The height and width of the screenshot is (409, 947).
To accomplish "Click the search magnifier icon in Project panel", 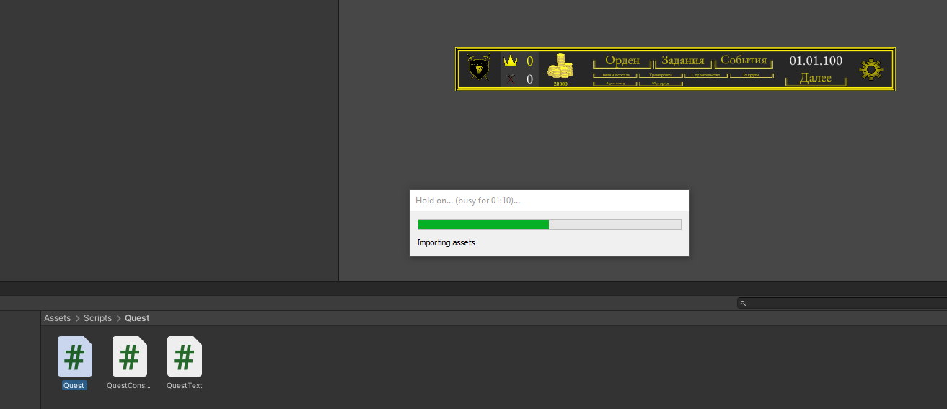I will (x=743, y=304).
